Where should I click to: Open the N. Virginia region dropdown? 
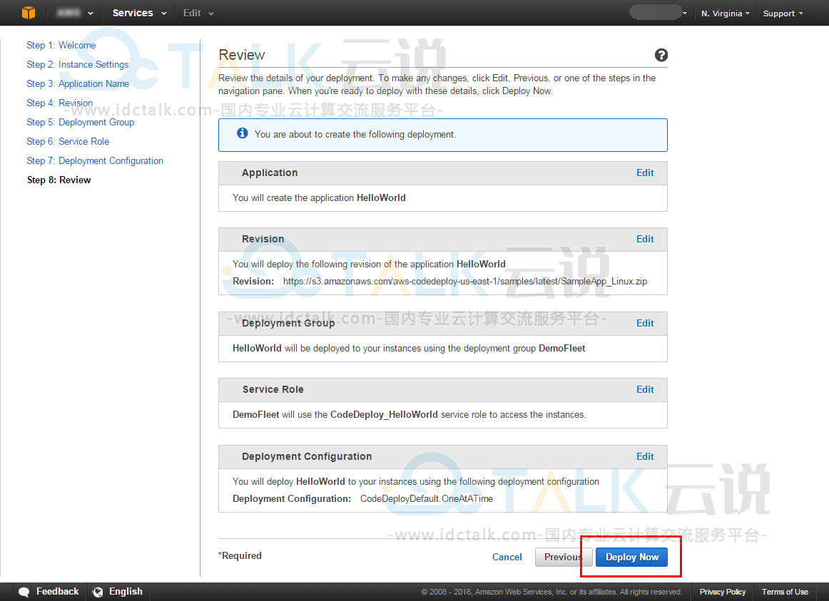point(725,14)
